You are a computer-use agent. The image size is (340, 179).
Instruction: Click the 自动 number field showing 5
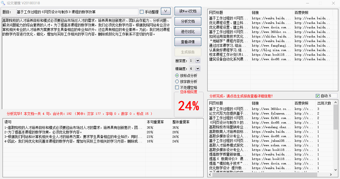(x=333, y=96)
